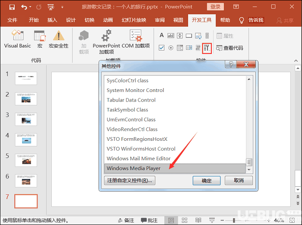Switch to the 开始 ribbon tab
This screenshot has width=302, height=225.
[x=34, y=20]
